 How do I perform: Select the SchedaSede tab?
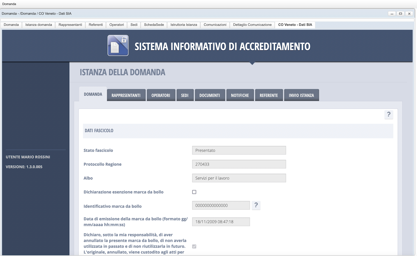pyautogui.click(x=154, y=25)
